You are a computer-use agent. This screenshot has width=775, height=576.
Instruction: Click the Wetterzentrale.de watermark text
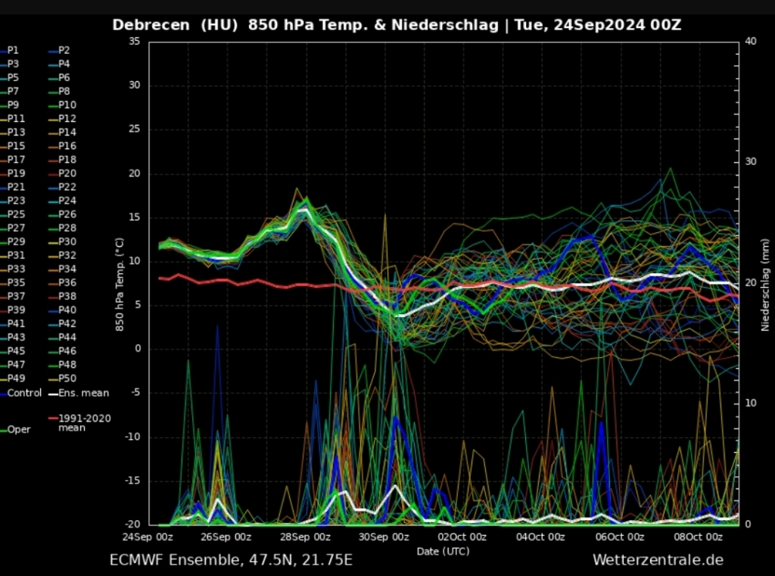click(x=658, y=560)
